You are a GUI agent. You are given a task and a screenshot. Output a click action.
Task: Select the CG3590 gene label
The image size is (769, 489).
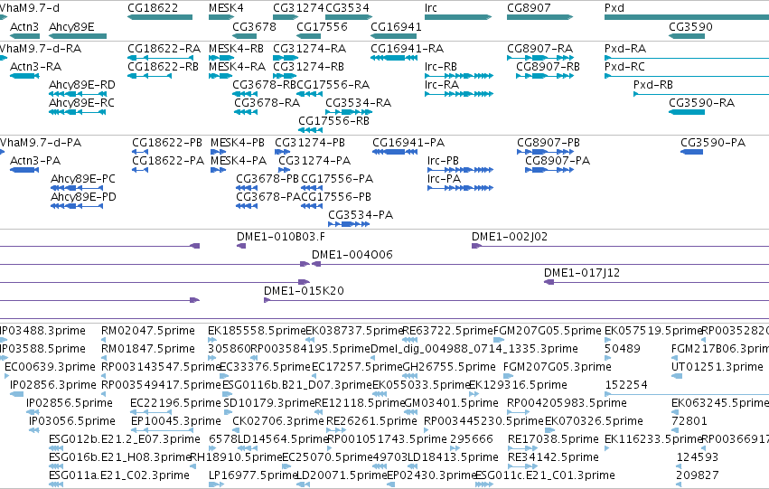pos(690,26)
